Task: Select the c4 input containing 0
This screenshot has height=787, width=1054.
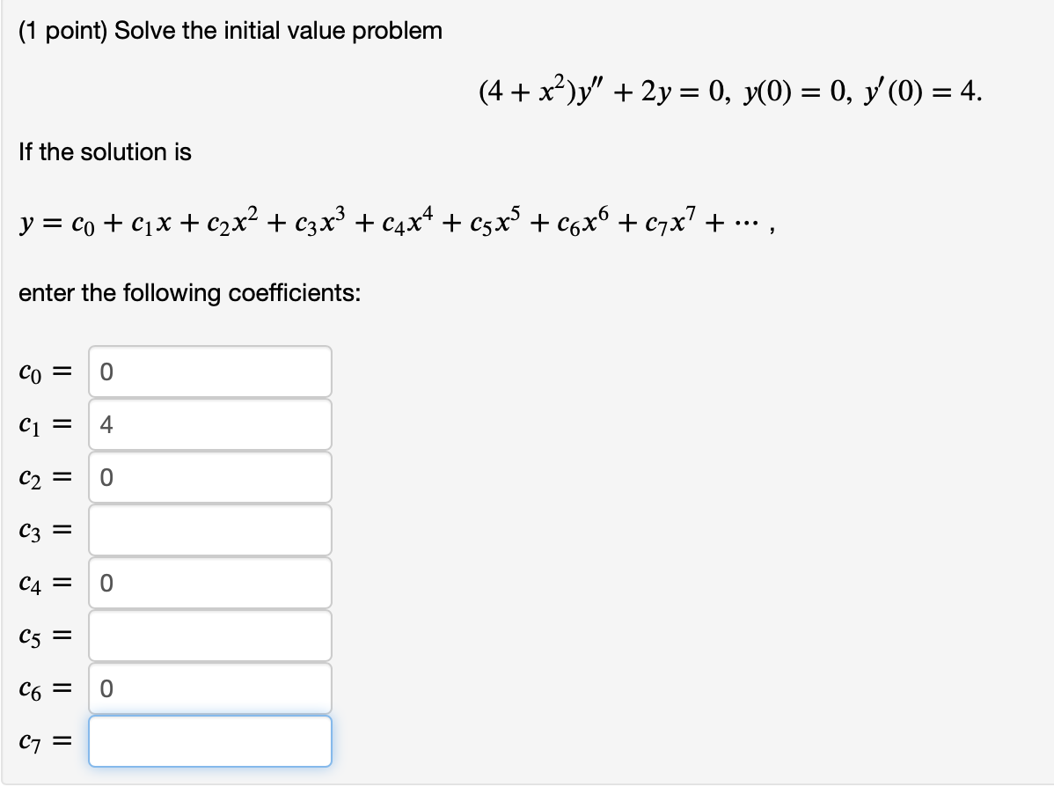Action: coord(209,583)
